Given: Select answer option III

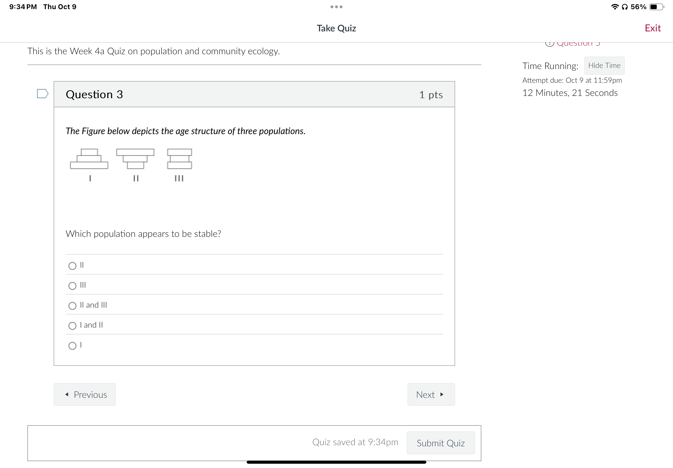Looking at the screenshot, I should (x=72, y=286).
